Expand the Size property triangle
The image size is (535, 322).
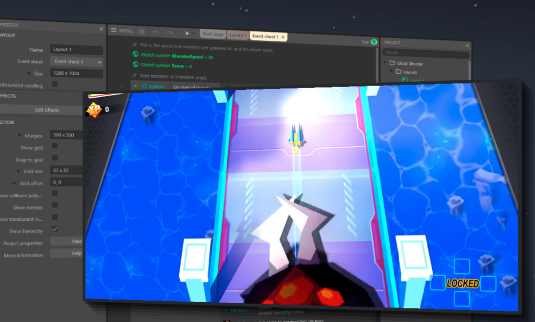point(29,73)
